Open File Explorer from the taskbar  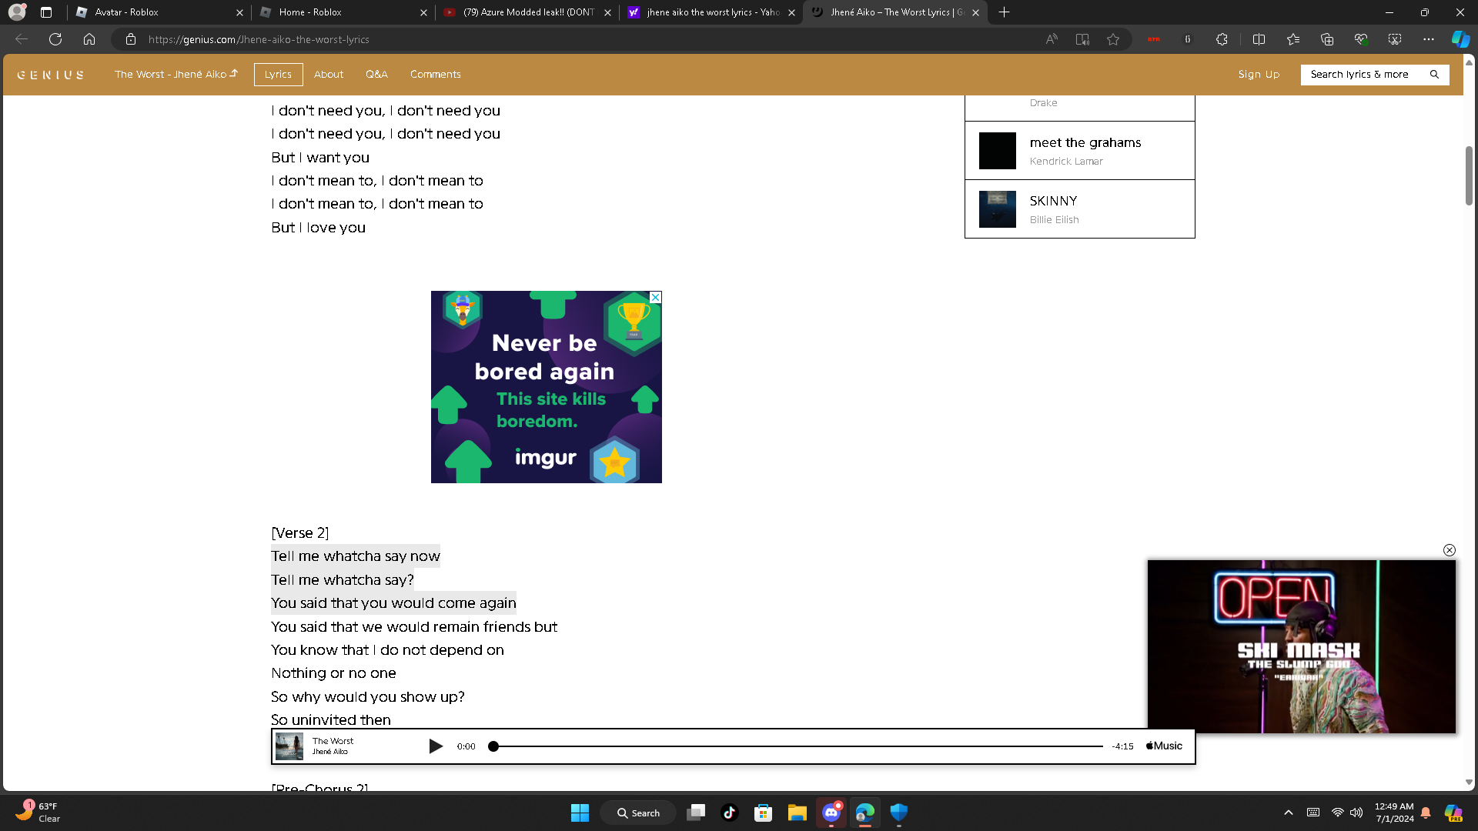(797, 813)
